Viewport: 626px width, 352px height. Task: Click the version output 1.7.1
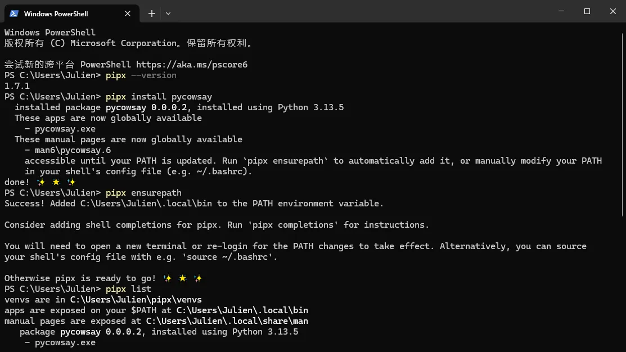(17, 86)
